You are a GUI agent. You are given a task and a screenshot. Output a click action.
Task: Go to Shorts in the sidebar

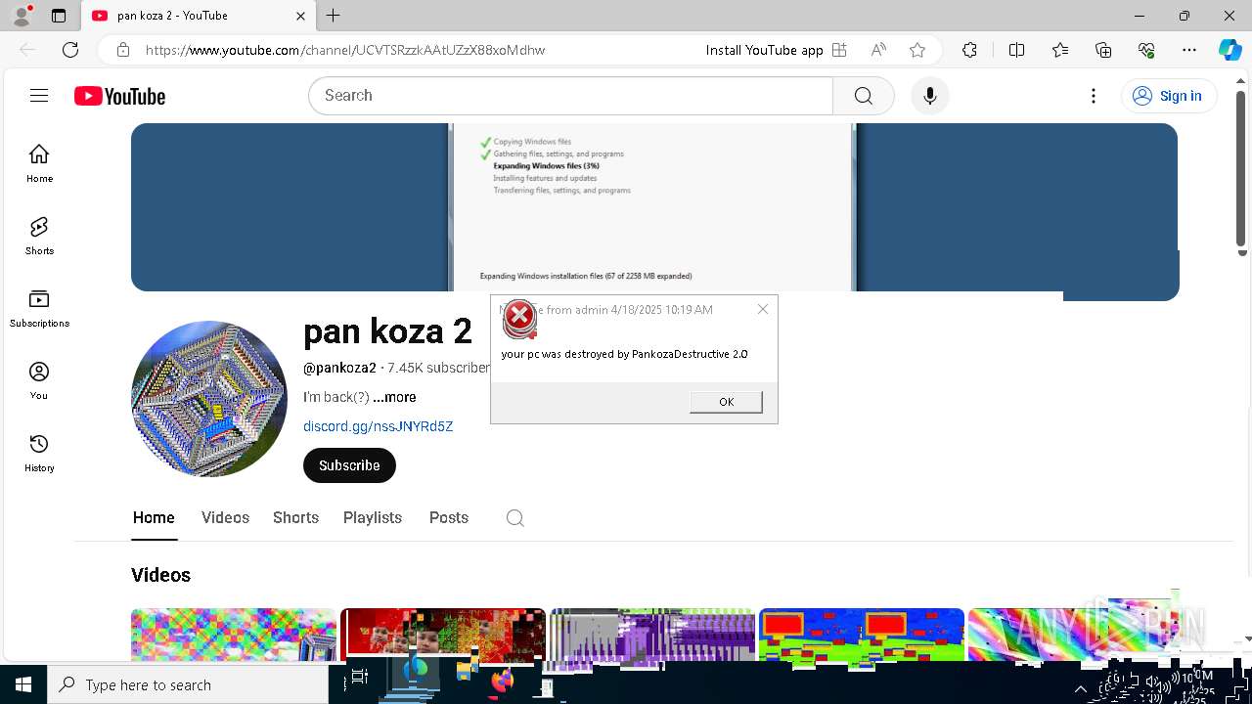point(39,236)
